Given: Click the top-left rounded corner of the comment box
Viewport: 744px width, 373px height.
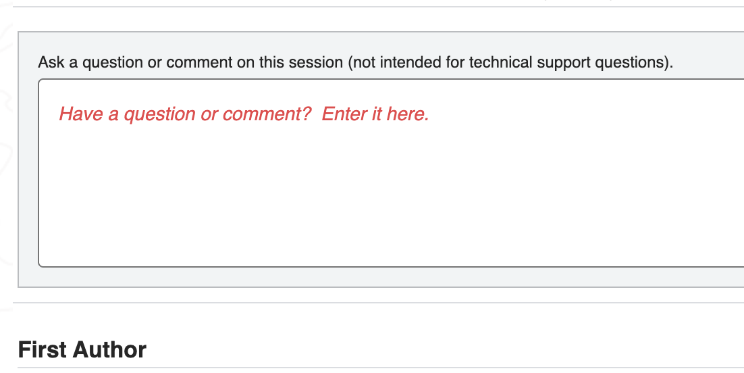Looking at the screenshot, I should [41, 81].
